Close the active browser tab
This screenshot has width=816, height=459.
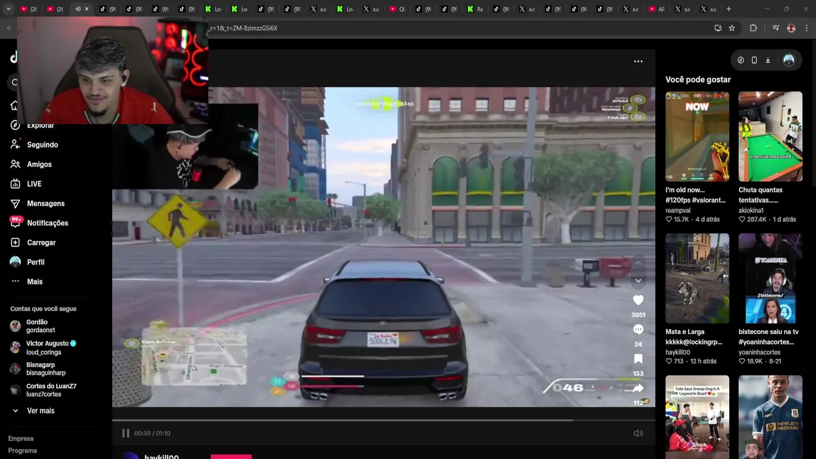coord(87,9)
